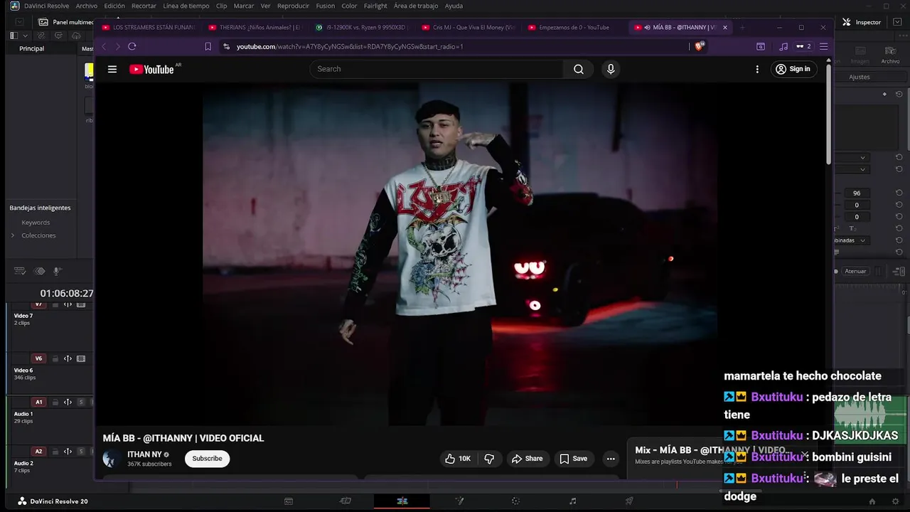Open the Ayuda menu

454,6
